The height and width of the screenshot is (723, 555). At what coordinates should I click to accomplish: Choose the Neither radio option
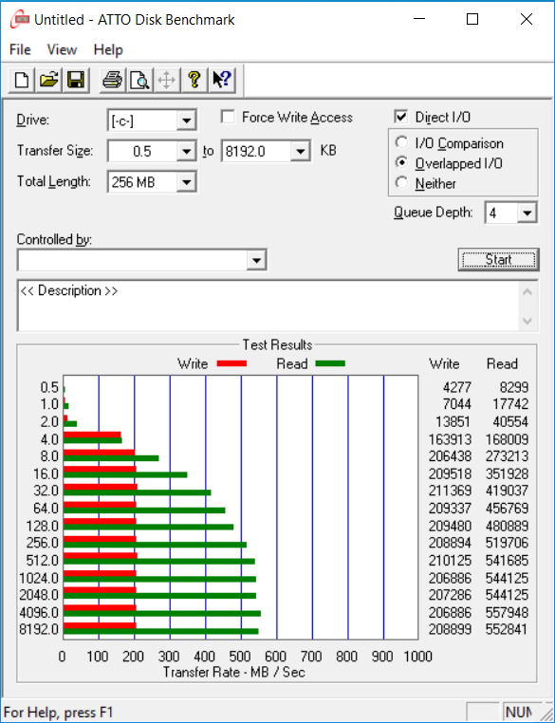tap(401, 183)
